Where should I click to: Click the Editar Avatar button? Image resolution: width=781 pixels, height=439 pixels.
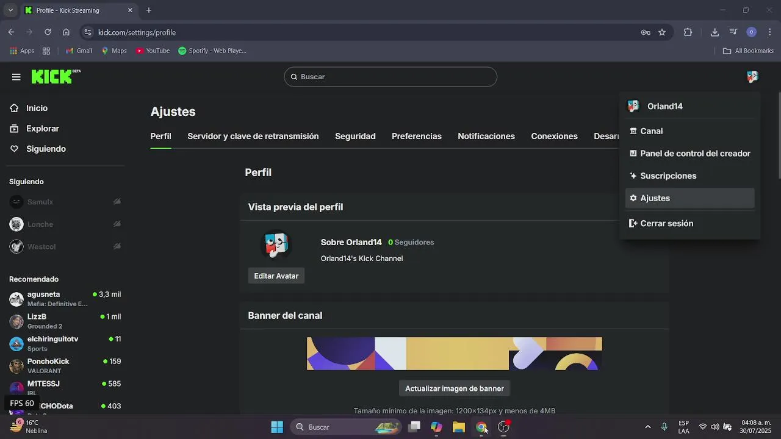(x=276, y=276)
